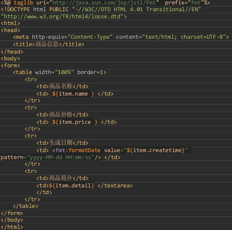Image resolution: width=232 pixels, height=230 pixels.
Task: Click the cell text 商品价格
Action: point(61,115)
